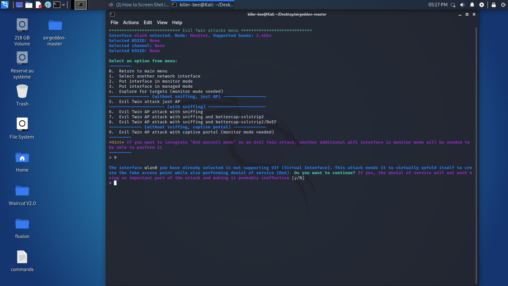Click 'Selected channel: None' line
The width and height of the screenshot is (508, 286).
point(137,46)
